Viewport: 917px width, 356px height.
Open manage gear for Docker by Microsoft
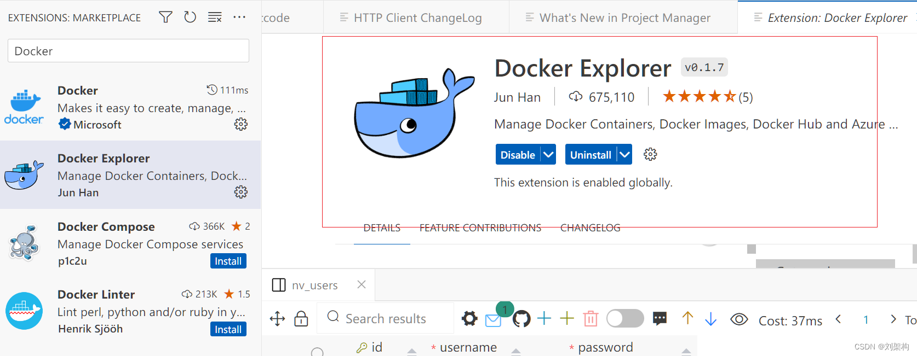(241, 124)
